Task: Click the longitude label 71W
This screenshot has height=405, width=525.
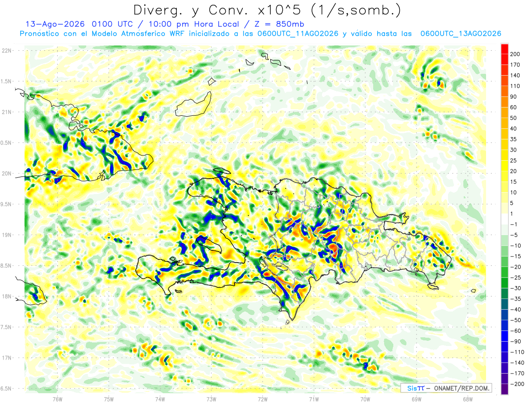Action: click(x=314, y=399)
